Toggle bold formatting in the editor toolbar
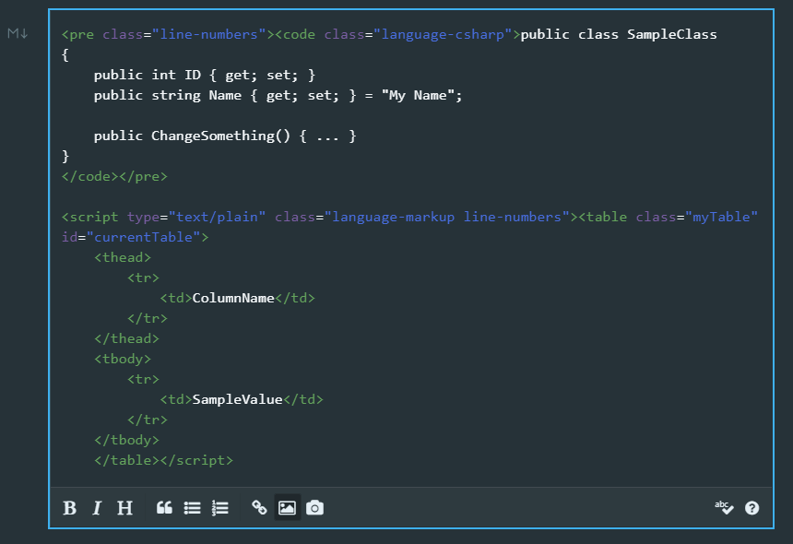Screen dimensions: 793x544 pos(69,508)
